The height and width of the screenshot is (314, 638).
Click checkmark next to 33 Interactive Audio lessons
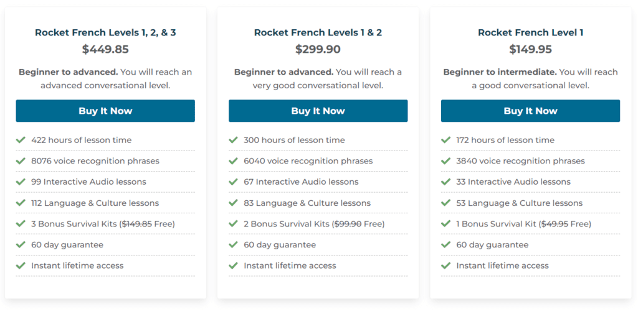(x=445, y=182)
